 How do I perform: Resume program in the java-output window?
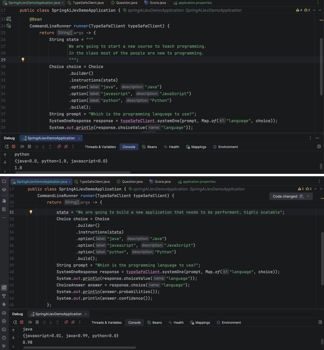(30, 322)
